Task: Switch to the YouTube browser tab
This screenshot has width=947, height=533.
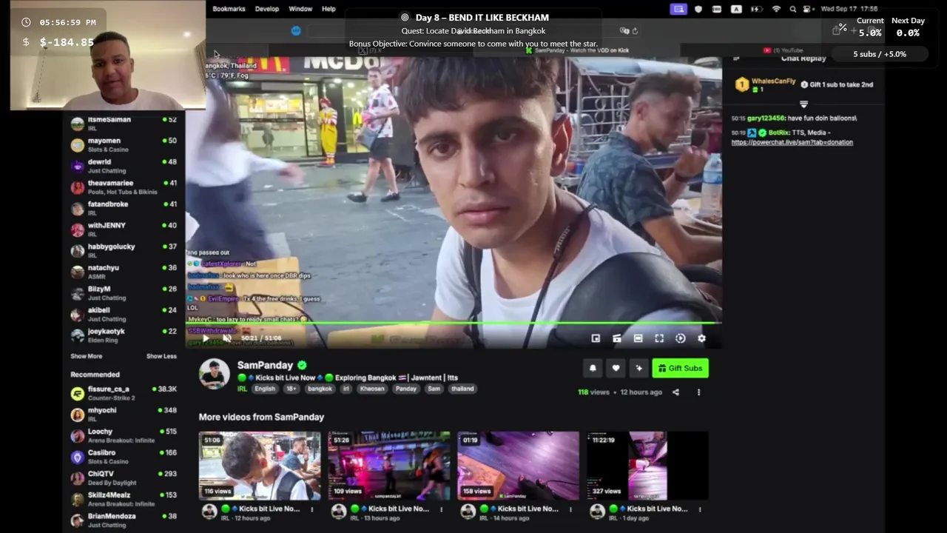Action: coord(783,50)
